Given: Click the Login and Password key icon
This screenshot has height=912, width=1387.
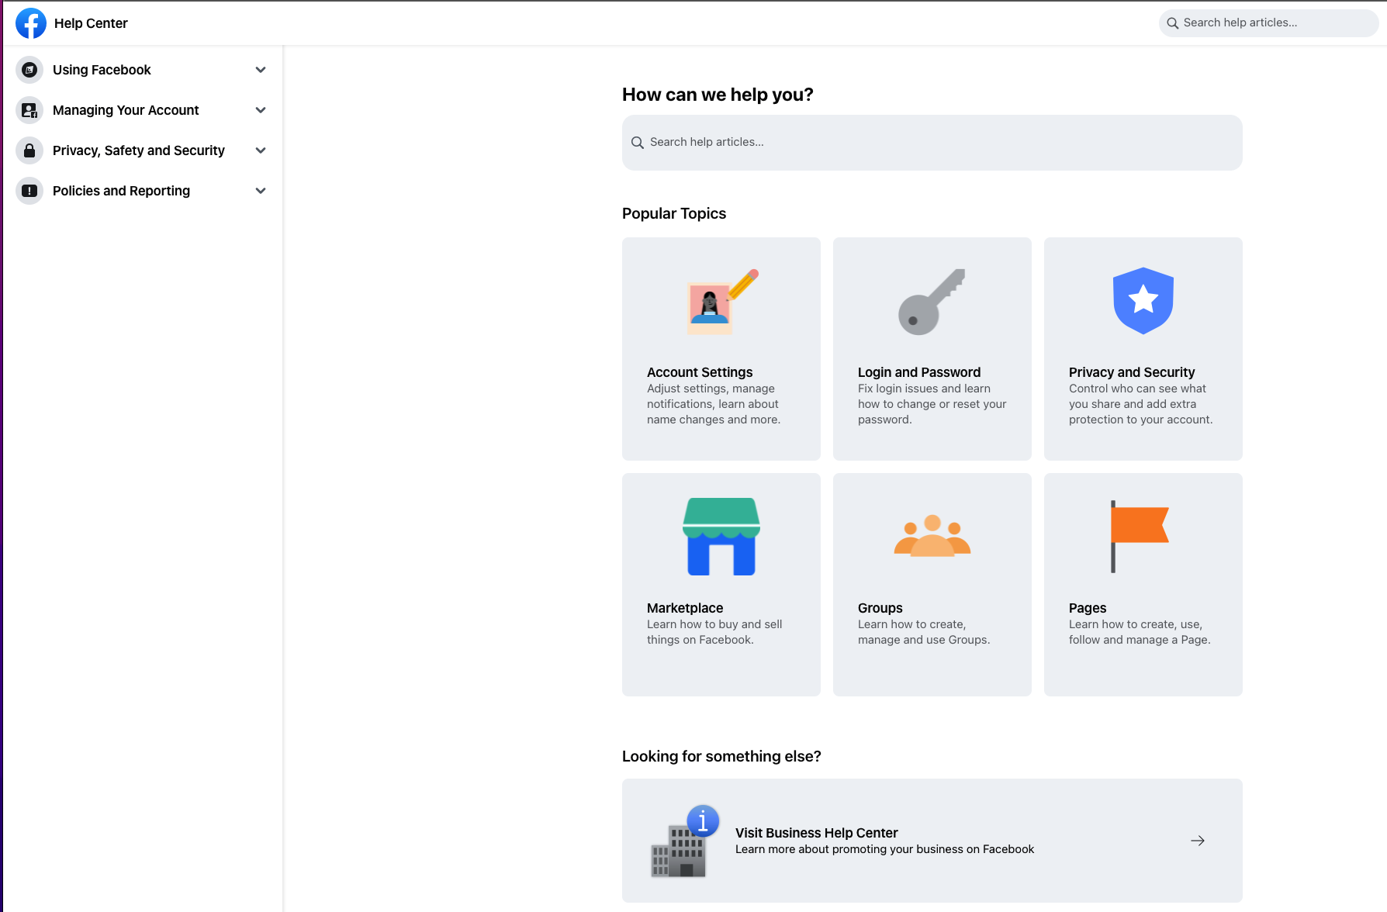Looking at the screenshot, I should point(932,302).
